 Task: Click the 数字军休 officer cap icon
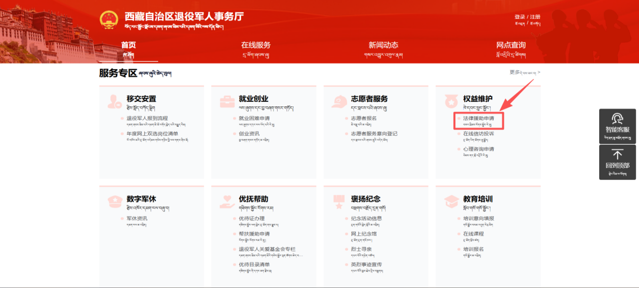[115, 201]
